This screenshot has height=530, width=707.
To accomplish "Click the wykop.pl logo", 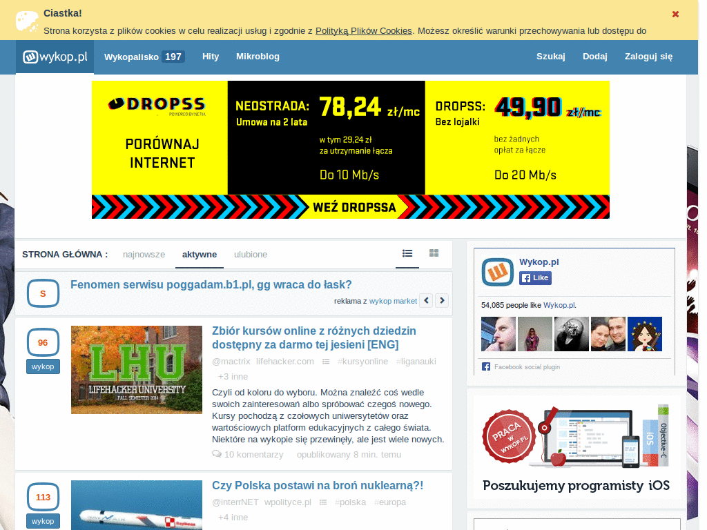I will point(55,57).
